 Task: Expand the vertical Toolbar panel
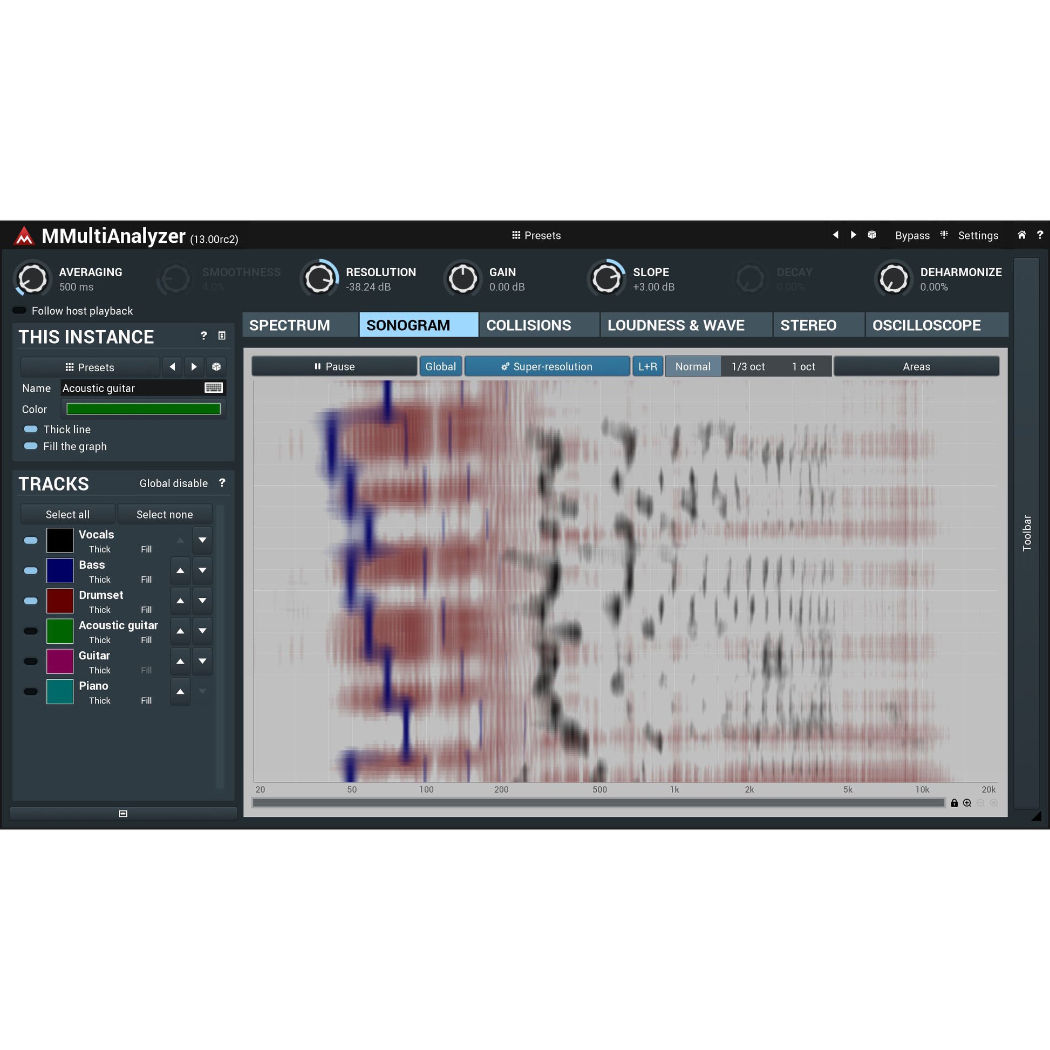(x=1026, y=533)
